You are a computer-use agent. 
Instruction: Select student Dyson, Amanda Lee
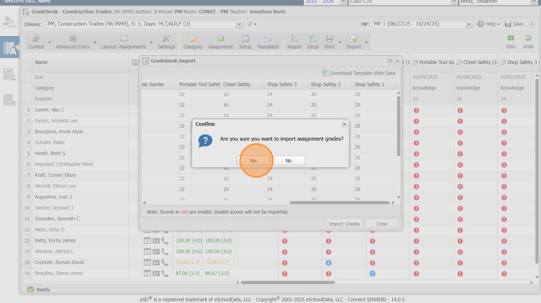pyautogui.click(x=56, y=120)
